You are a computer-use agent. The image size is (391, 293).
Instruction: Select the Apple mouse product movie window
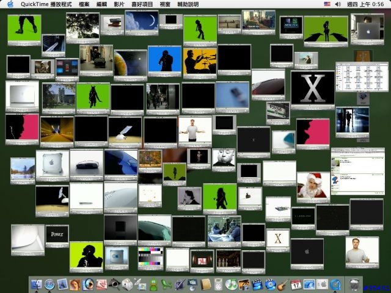(x=87, y=164)
